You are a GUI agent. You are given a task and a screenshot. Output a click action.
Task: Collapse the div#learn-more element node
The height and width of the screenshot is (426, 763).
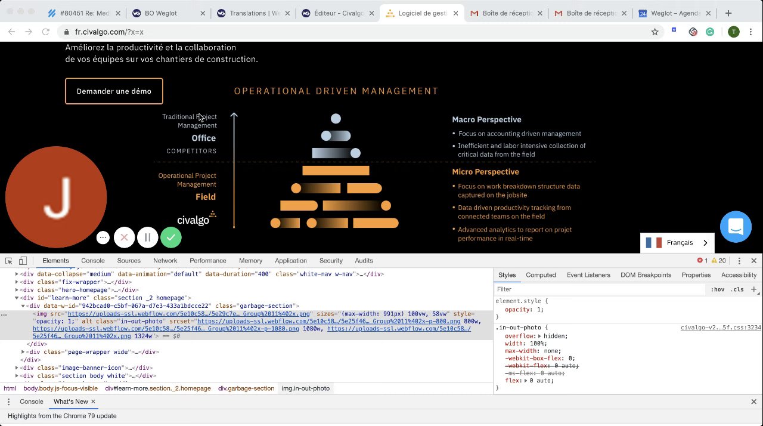click(x=17, y=298)
